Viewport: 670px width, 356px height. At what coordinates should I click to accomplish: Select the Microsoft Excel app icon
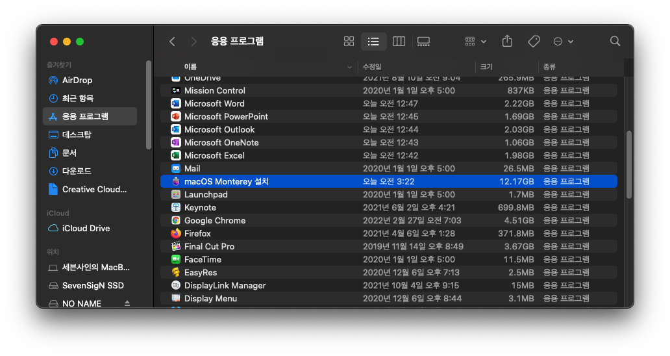pos(176,155)
